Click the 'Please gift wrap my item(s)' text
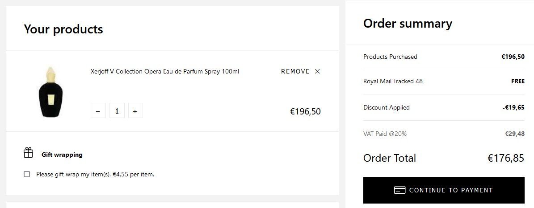Screen dimensions: 534x208 pyautogui.click(x=95, y=175)
